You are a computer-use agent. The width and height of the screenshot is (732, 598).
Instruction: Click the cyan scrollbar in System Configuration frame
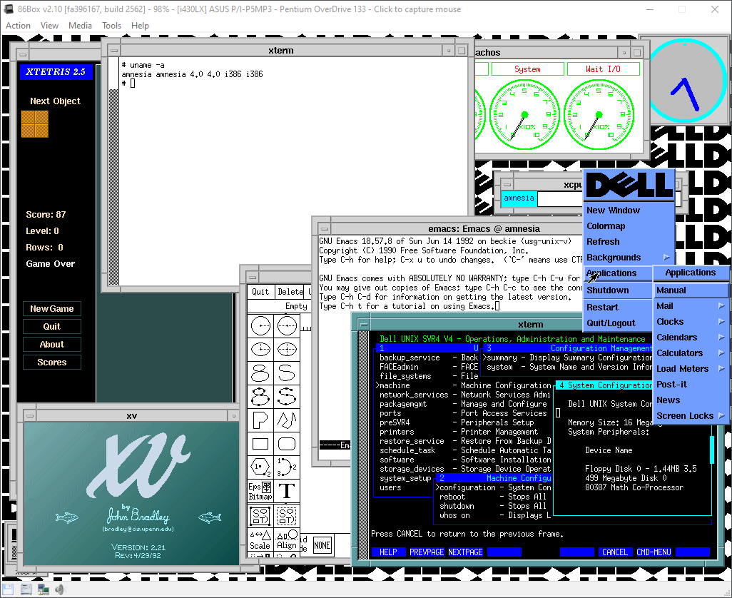point(711,450)
